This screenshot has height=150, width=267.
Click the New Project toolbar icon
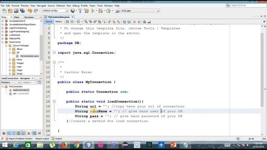pos(10,11)
